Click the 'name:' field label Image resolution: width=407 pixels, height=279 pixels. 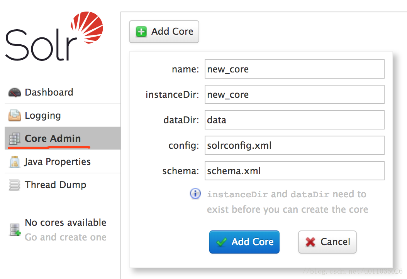[x=185, y=69]
